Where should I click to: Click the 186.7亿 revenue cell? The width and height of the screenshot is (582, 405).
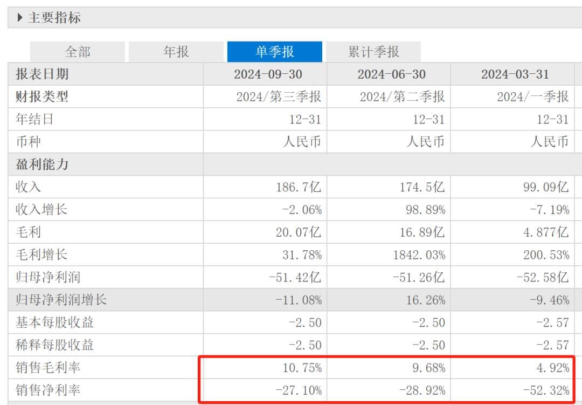point(298,187)
